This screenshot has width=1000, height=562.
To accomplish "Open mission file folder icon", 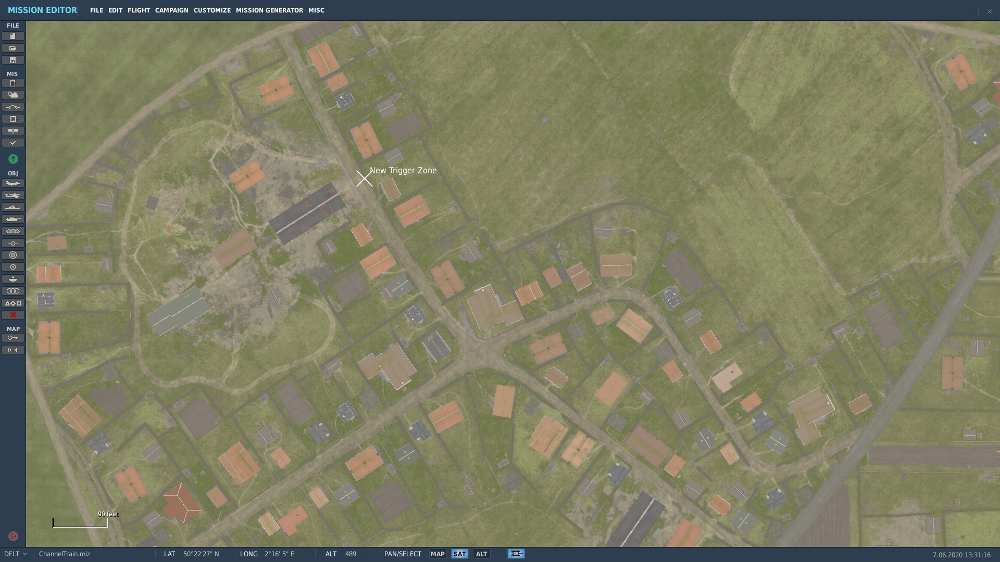I will [13, 48].
